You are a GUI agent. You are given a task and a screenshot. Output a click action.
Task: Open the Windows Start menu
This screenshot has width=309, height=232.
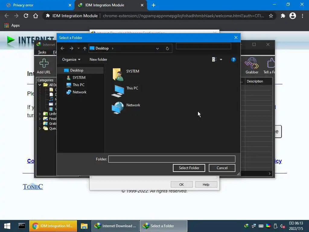(x=7, y=226)
